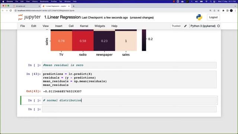Click the 0.23 newspaper heatmap cell
This screenshot has height=134, width=238.
point(104,41)
